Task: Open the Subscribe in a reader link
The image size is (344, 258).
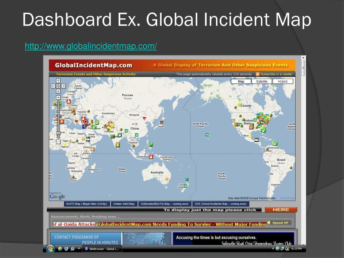Action: coord(276,74)
